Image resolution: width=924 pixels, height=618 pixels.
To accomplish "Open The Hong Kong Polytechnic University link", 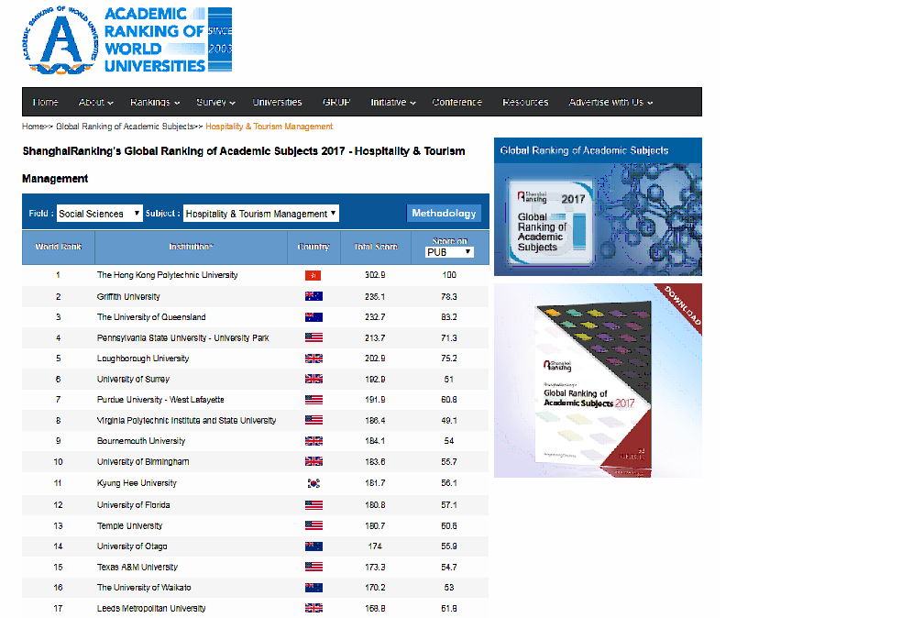I will (x=168, y=275).
